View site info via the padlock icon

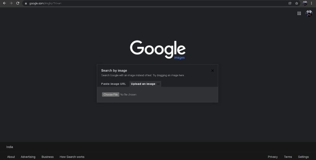[x=26, y=3]
